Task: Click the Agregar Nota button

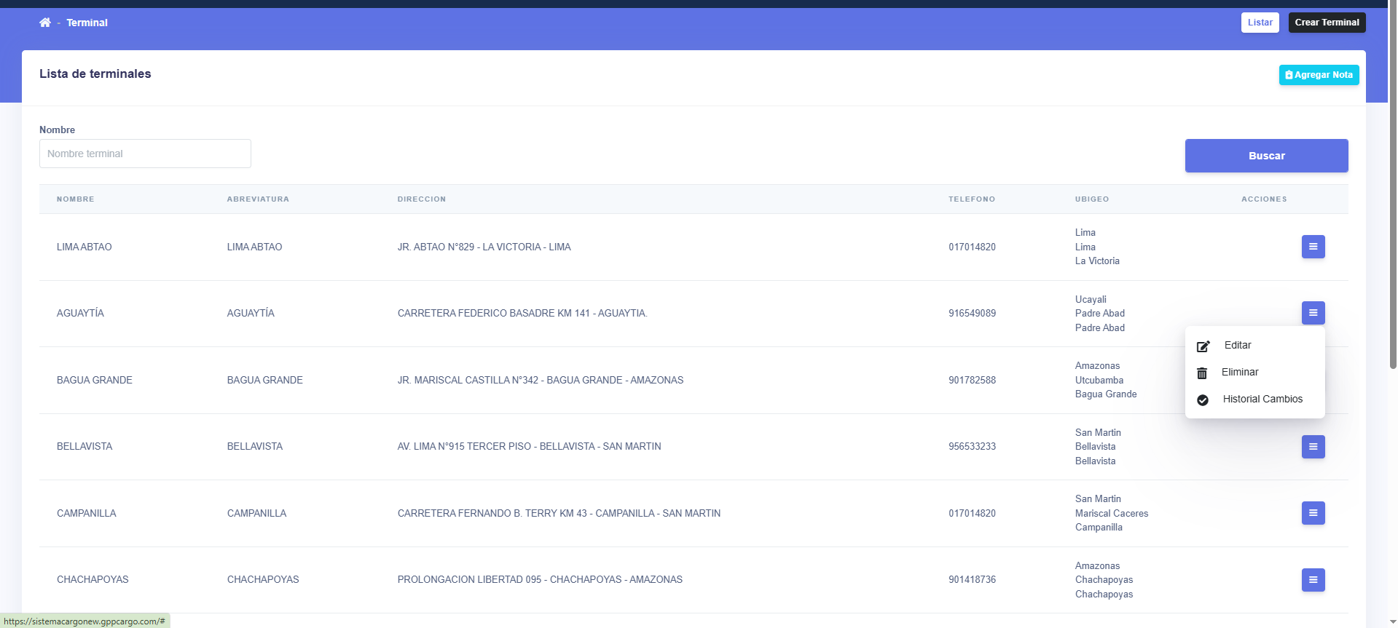Action: click(1319, 75)
